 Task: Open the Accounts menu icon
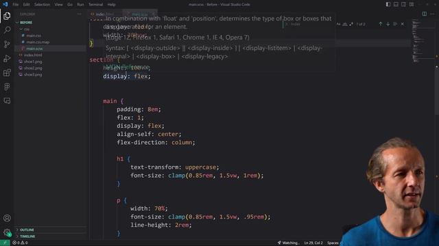pos(7,218)
